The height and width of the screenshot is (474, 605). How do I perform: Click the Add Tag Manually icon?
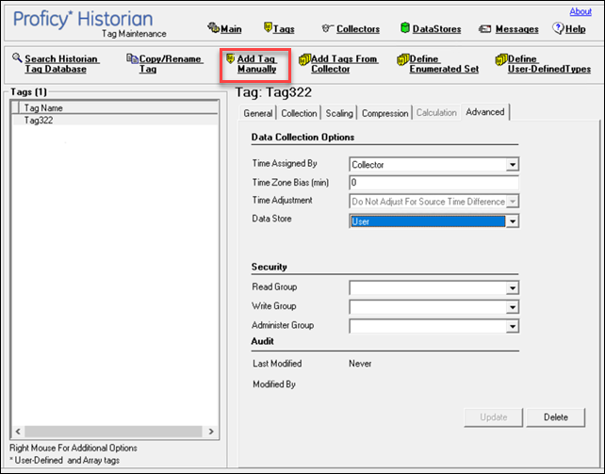(x=230, y=58)
